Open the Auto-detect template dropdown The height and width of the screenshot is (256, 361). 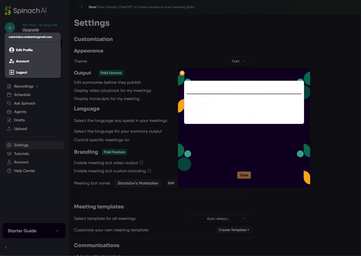coord(220,219)
